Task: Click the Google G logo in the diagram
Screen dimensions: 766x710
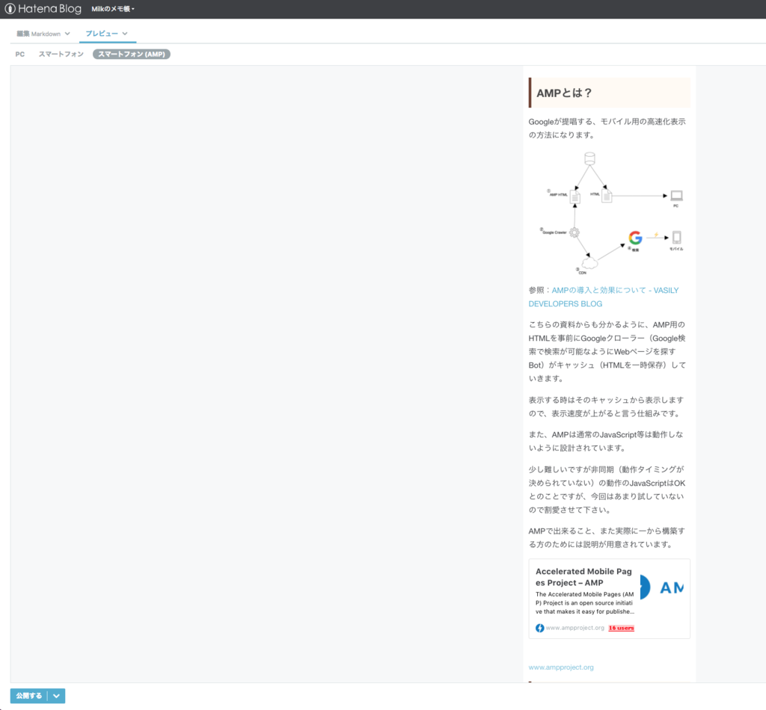Action: (x=635, y=238)
